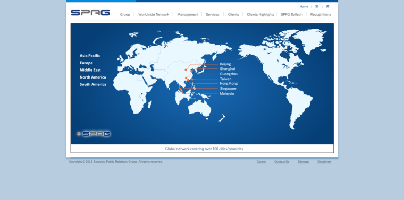
Task: Open the Clients menu
Action: (233, 15)
